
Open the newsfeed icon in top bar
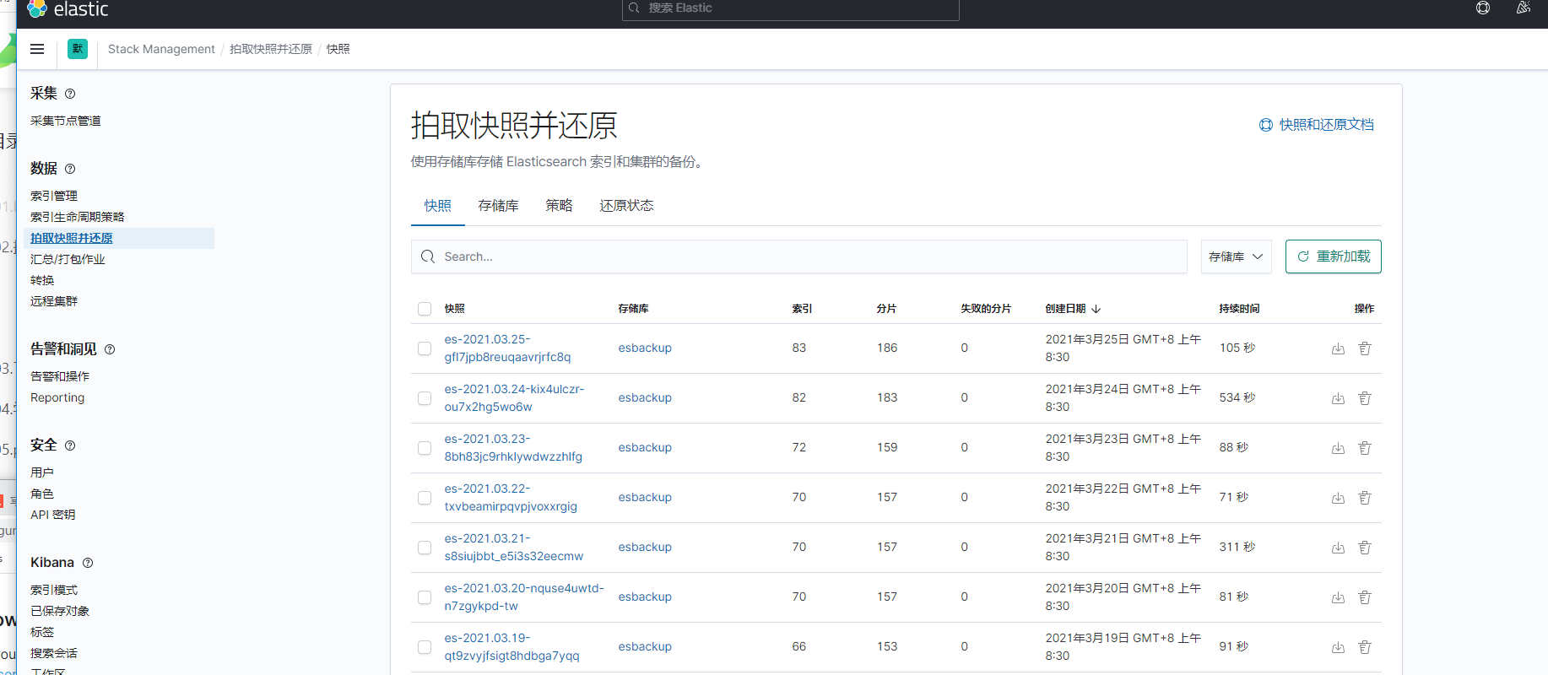coord(1524,8)
